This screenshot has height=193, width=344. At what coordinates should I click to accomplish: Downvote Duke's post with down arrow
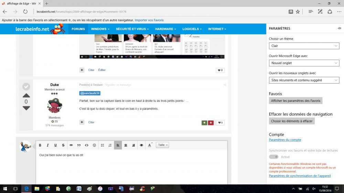click(26, 108)
